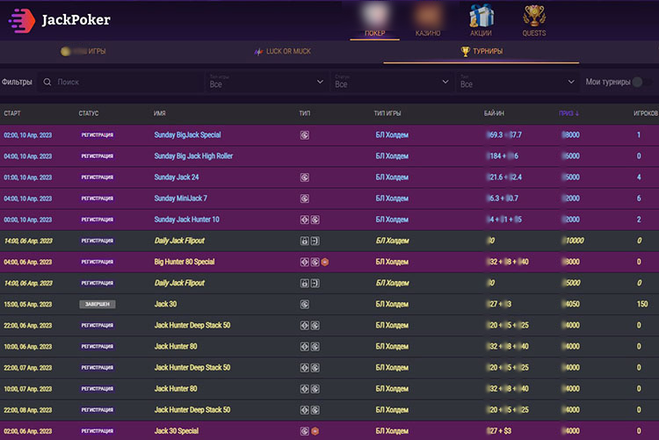Sort tournaments by Приз column header

(x=568, y=113)
